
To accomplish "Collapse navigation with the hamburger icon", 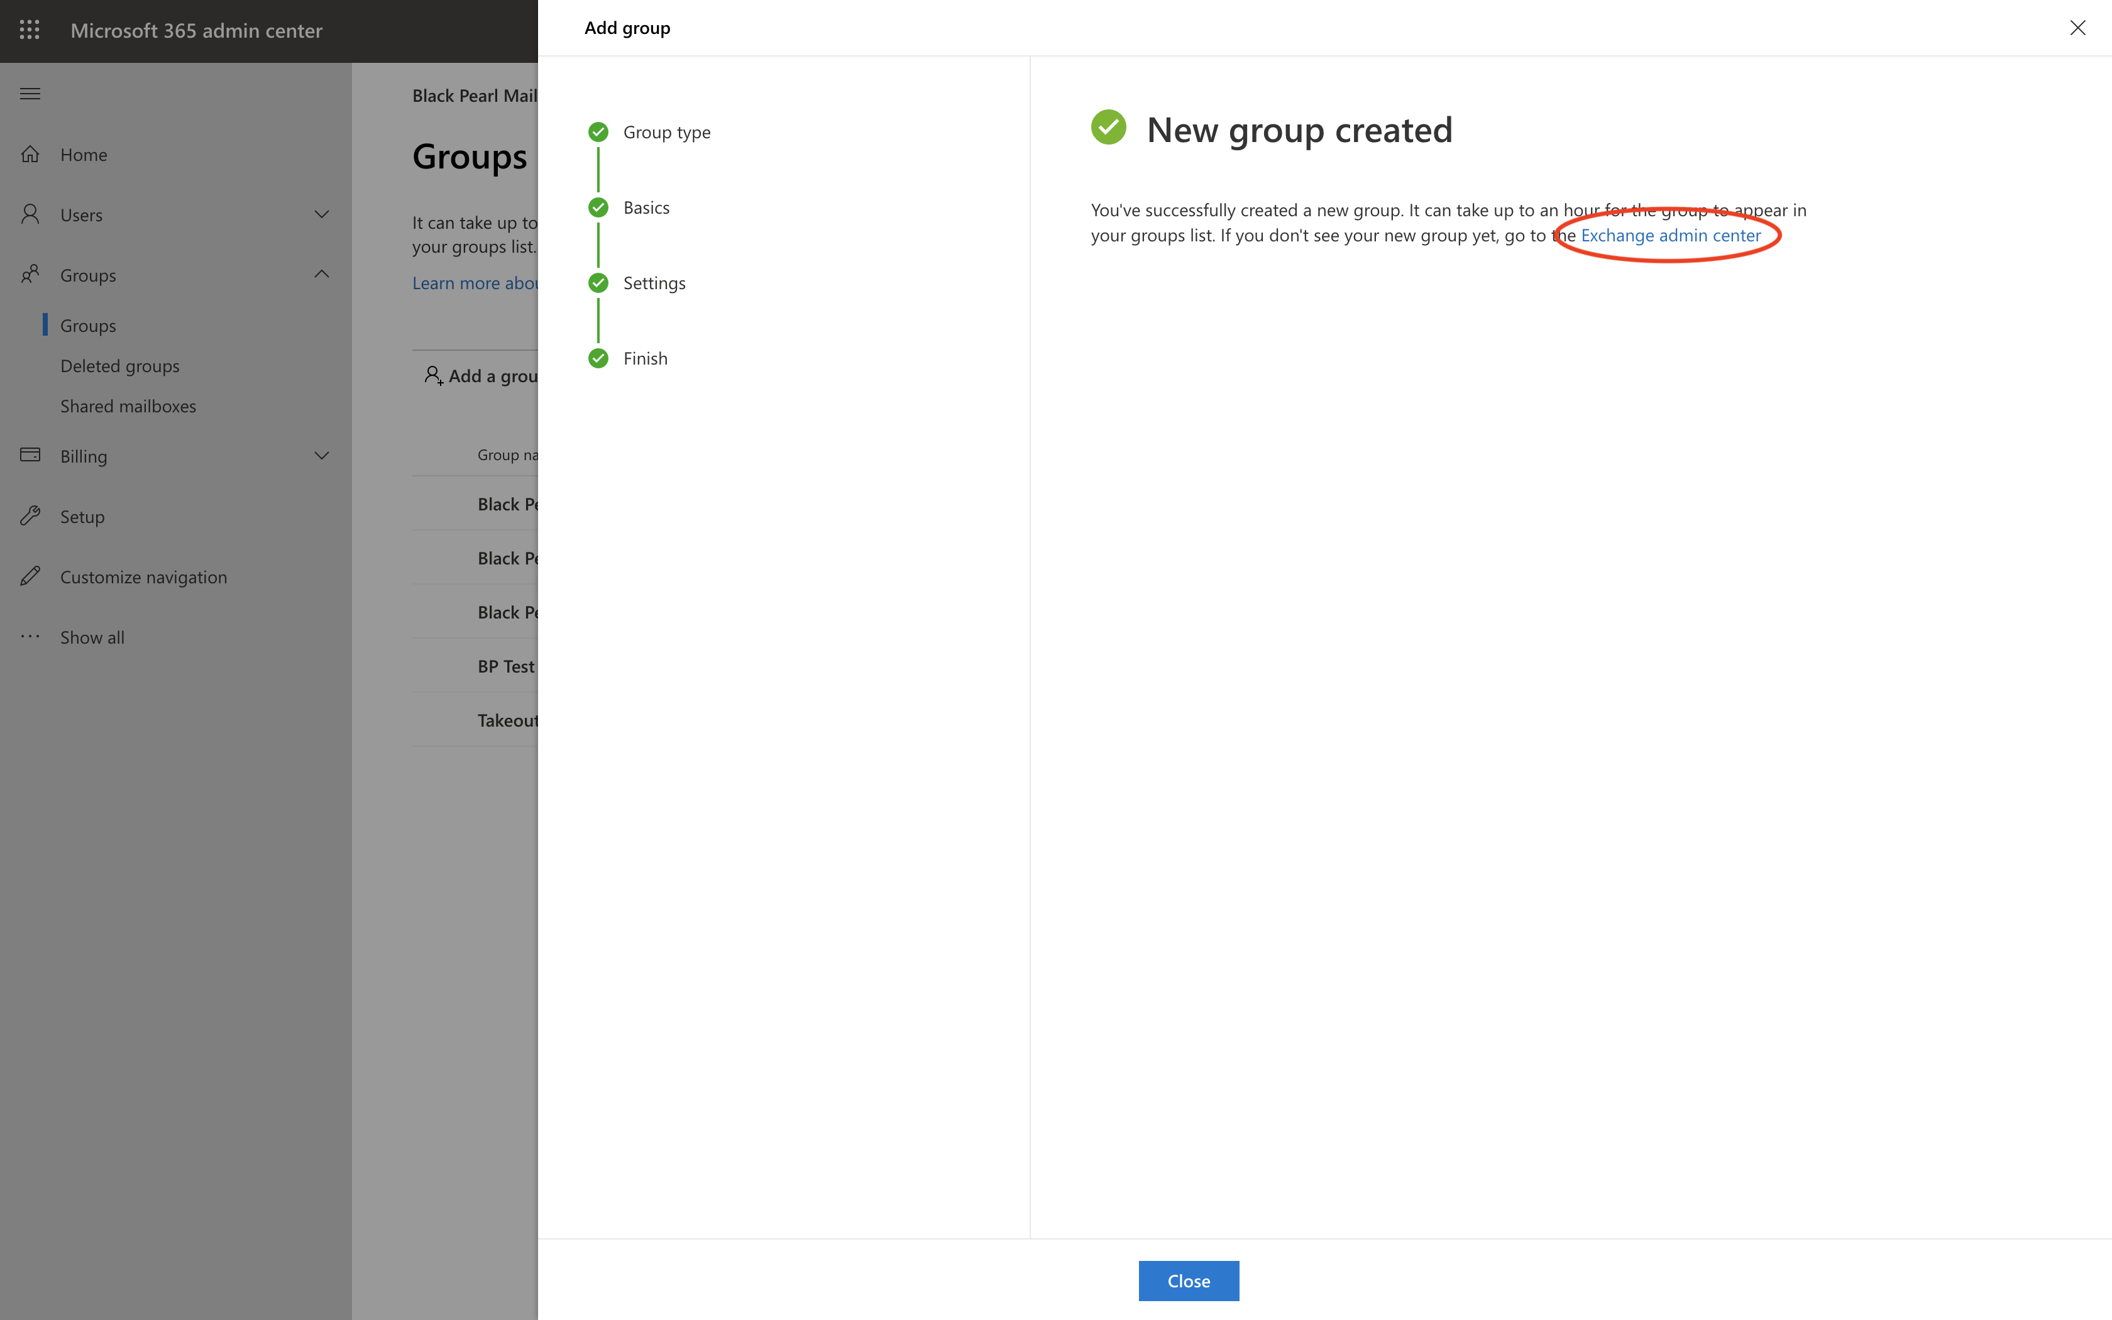I will [30, 94].
